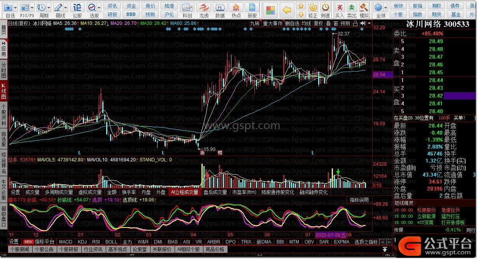The height and width of the screenshot is (259, 478).
Task: Toggle 九转 indicator on chart bar
Action: 254,23
